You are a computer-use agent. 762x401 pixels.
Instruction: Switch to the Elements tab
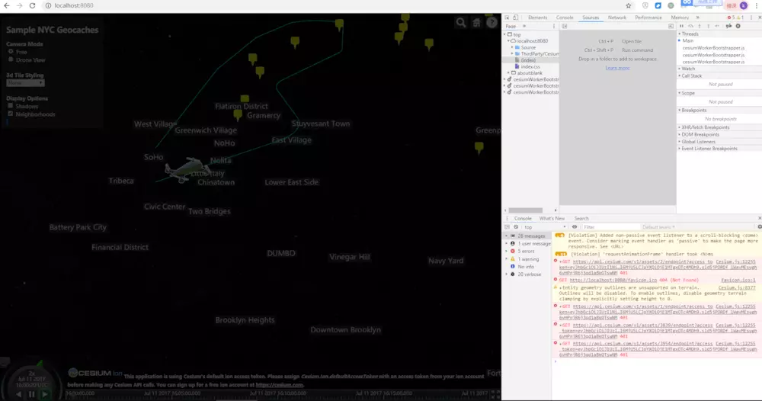pyautogui.click(x=537, y=18)
